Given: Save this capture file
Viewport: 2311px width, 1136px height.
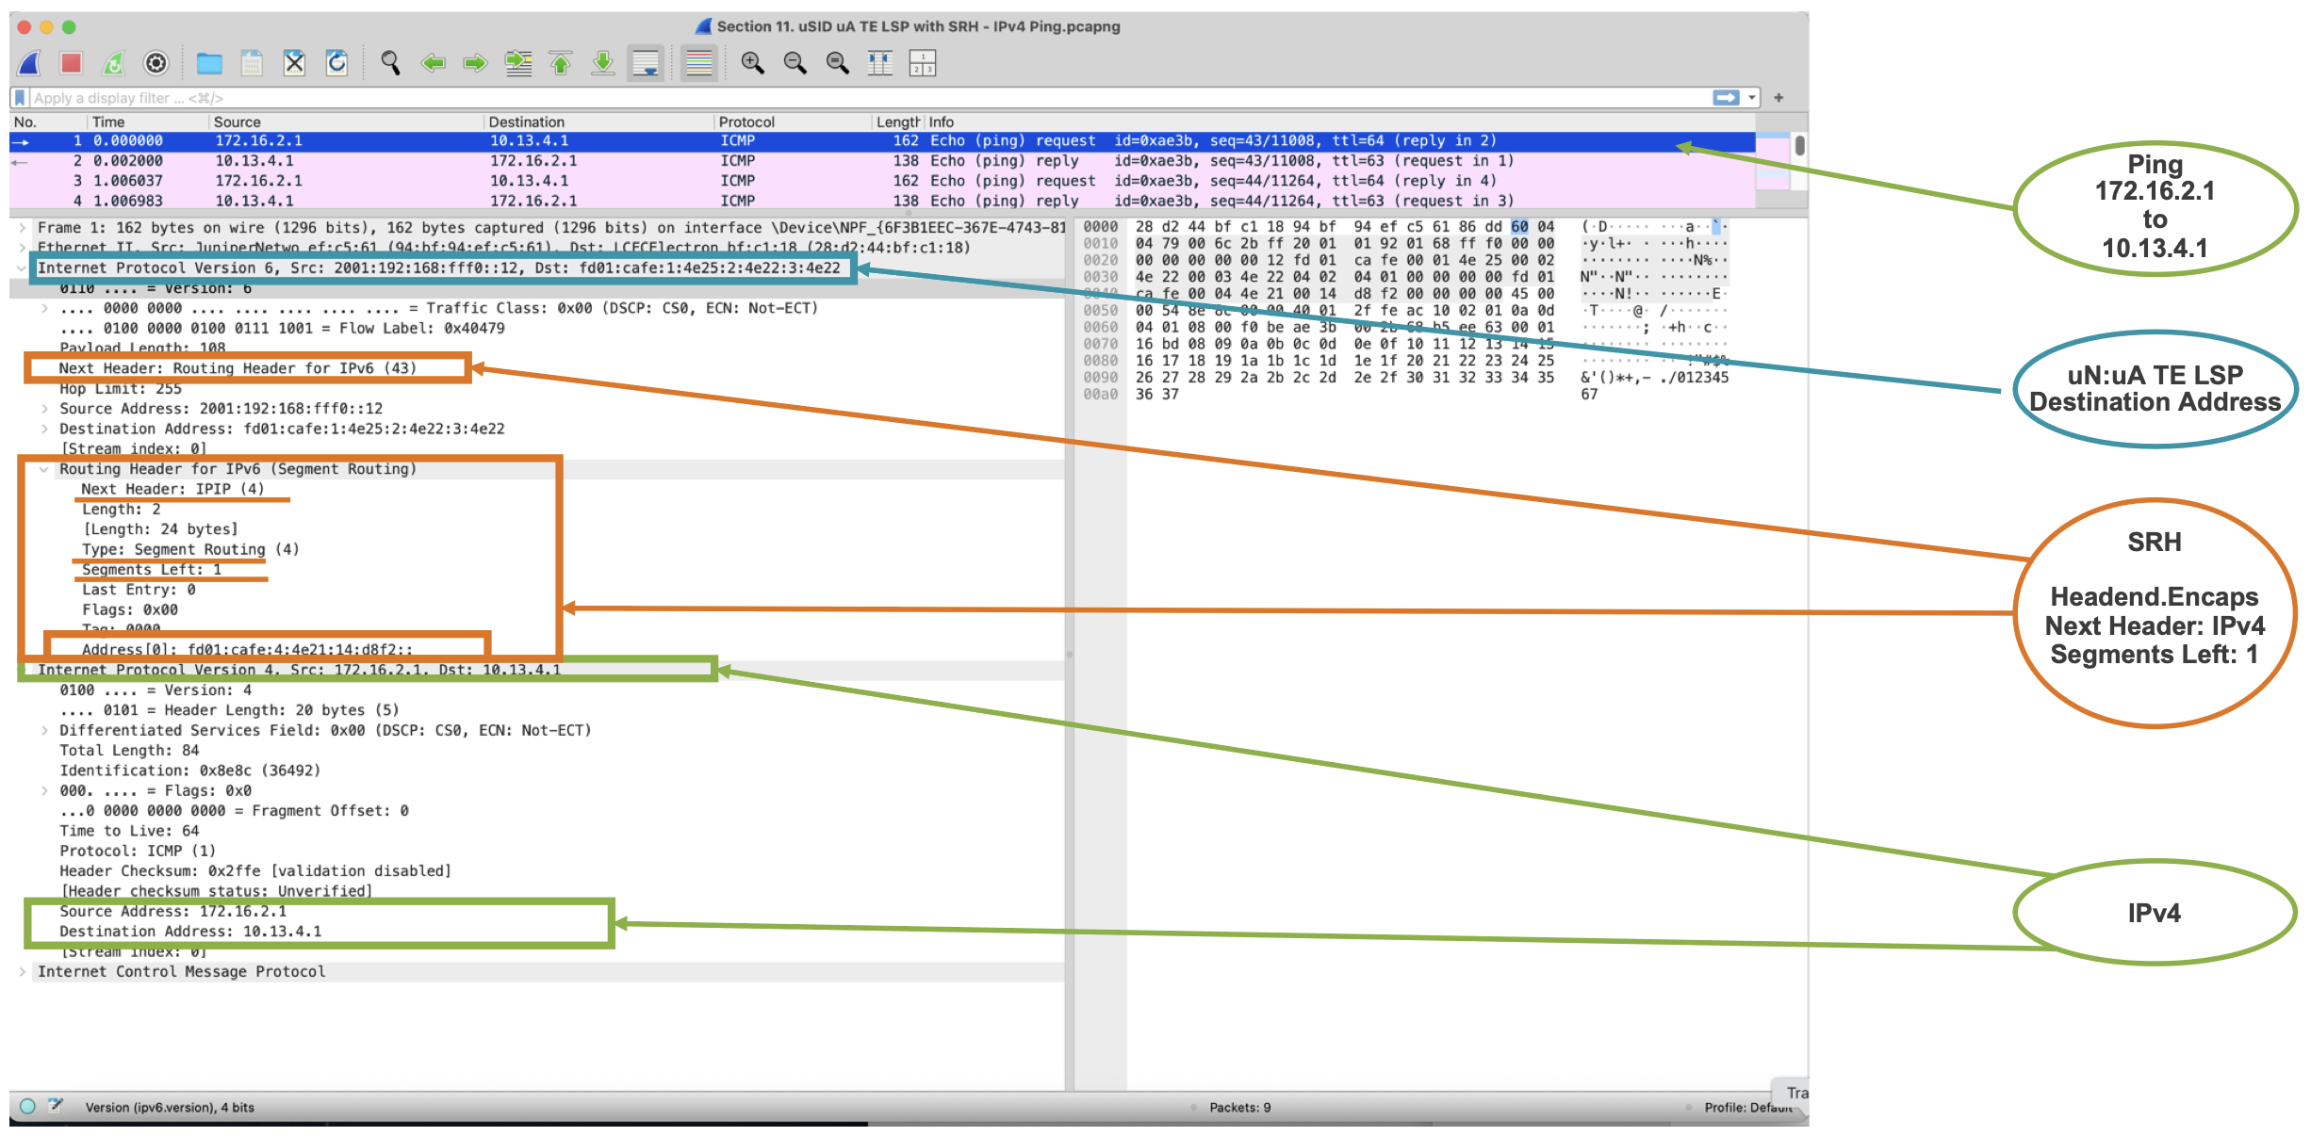Looking at the screenshot, I should point(252,63).
